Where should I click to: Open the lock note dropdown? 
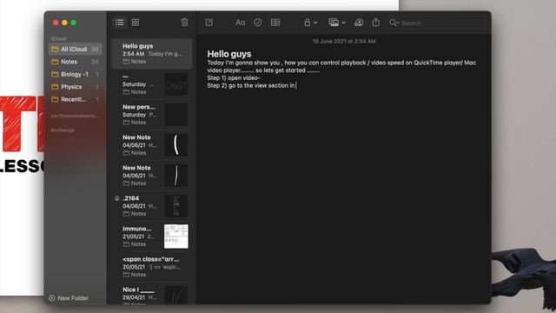[310, 23]
